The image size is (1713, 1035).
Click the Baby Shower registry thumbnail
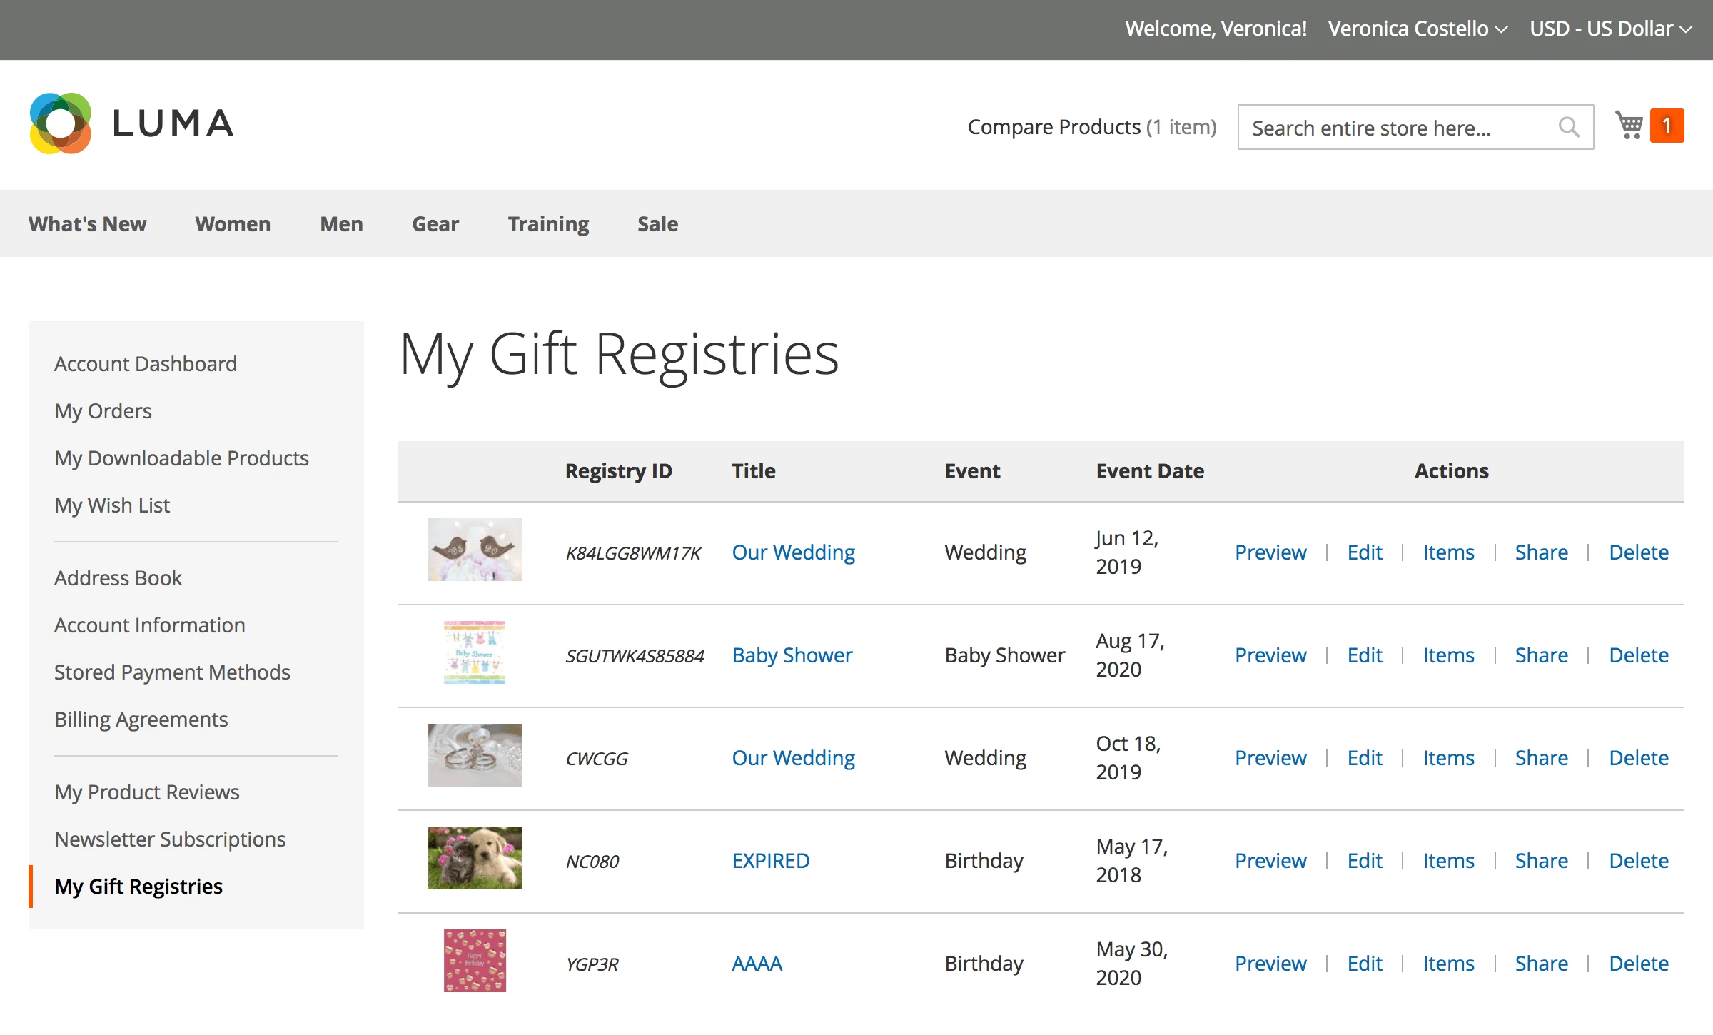[x=475, y=652]
